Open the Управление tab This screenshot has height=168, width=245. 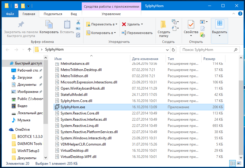tap(111, 14)
